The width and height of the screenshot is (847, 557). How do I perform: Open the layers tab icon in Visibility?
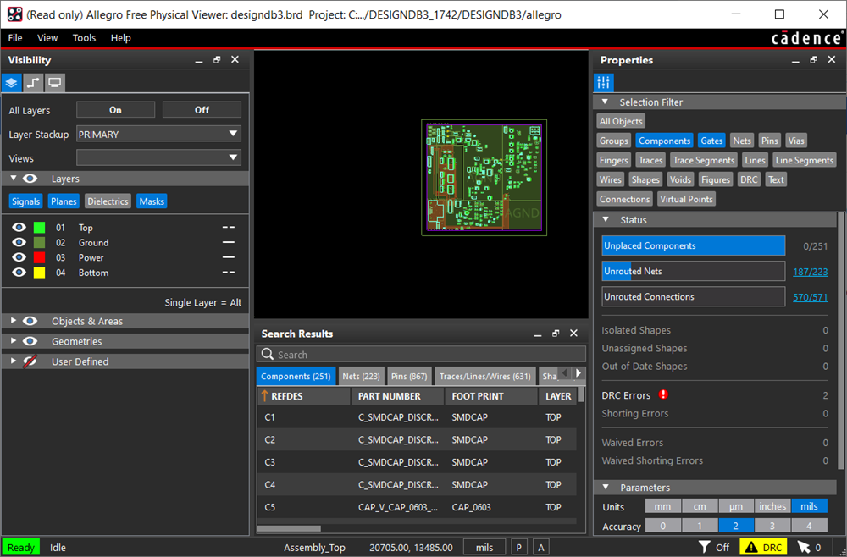click(x=12, y=83)
